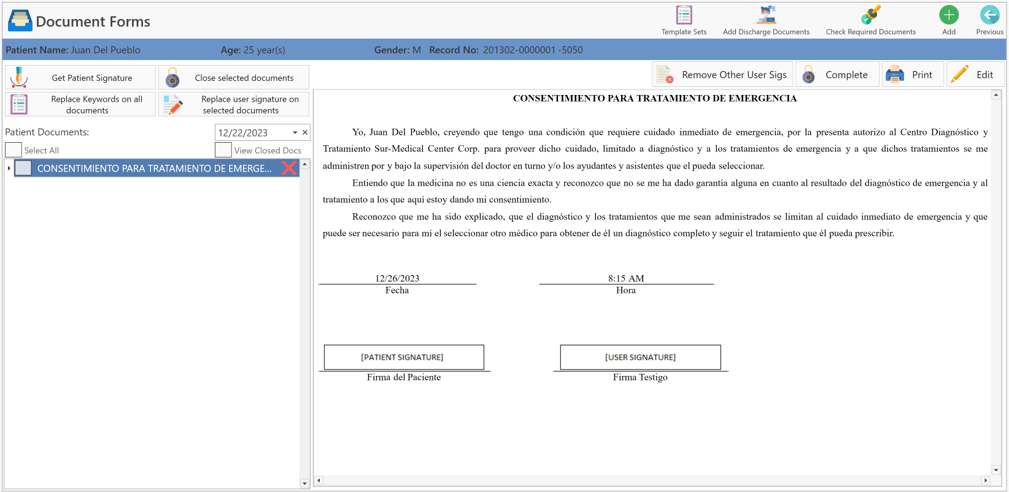The image size is (1009, 492).
Task: Click Replace user signature on selected documents text
Action: [x=250, y=105]
